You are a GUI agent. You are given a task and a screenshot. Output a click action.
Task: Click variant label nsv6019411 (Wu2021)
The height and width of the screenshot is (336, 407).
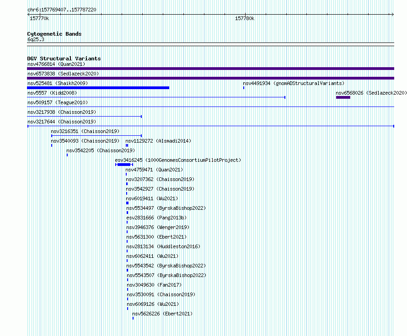(x=152, y=198)
